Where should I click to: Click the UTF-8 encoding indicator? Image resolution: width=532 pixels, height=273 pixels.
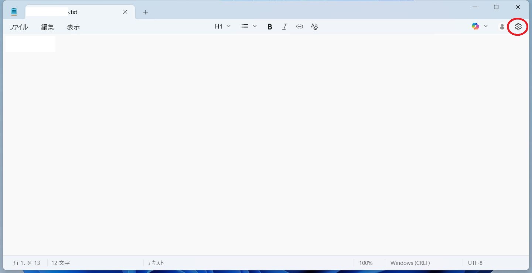click(x=475, y=263)
